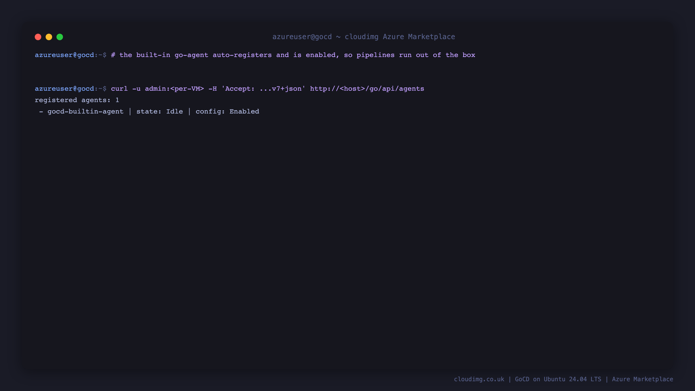
Task: Click the yellow minimize window dot
Action: [49, 37]
